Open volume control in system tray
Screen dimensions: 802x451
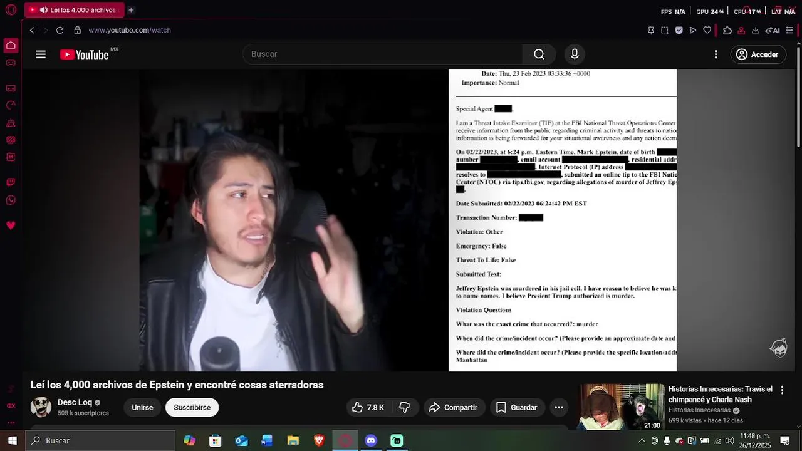point(729,440)
